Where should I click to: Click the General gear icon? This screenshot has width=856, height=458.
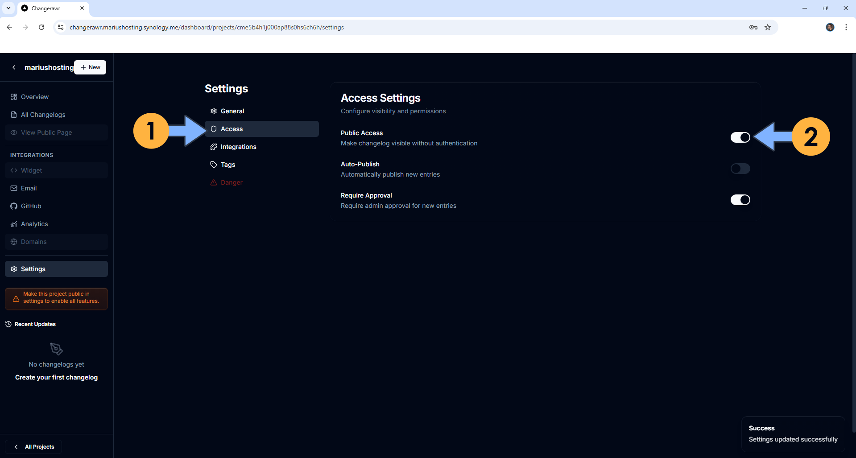click(214, 111)
